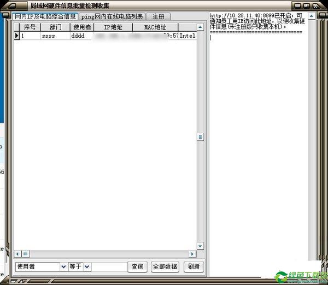This screenshot has height=285, width=328.
Task: Open the 注册 tab
Action: pyautogui.click(x=158, y=16)
